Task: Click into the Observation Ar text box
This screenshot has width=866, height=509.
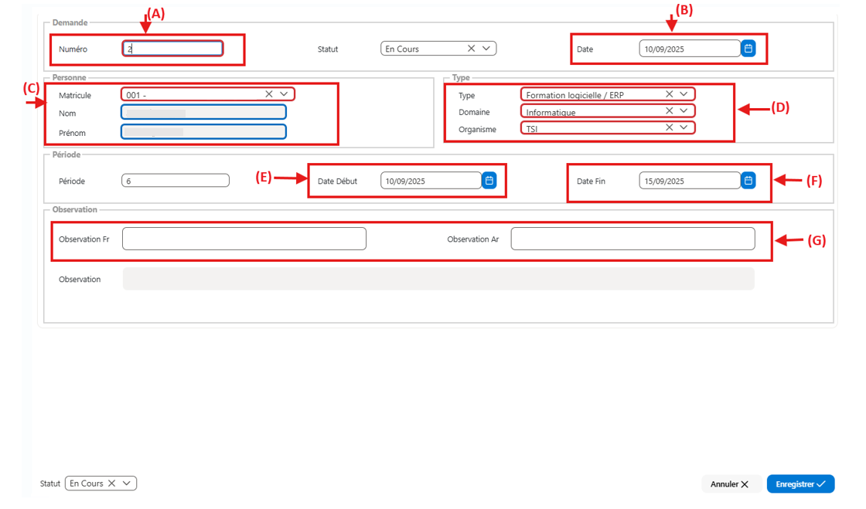Action: 633,239
